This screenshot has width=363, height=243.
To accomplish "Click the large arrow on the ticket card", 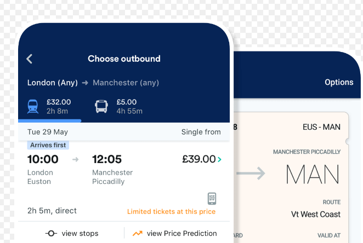I will coord(251,174).
